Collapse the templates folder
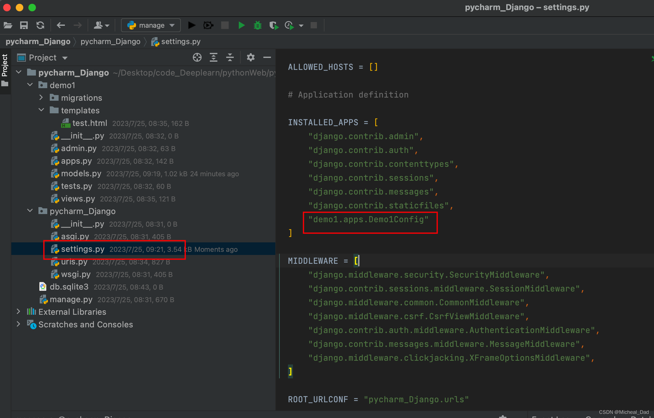 (x=41, y=110)
